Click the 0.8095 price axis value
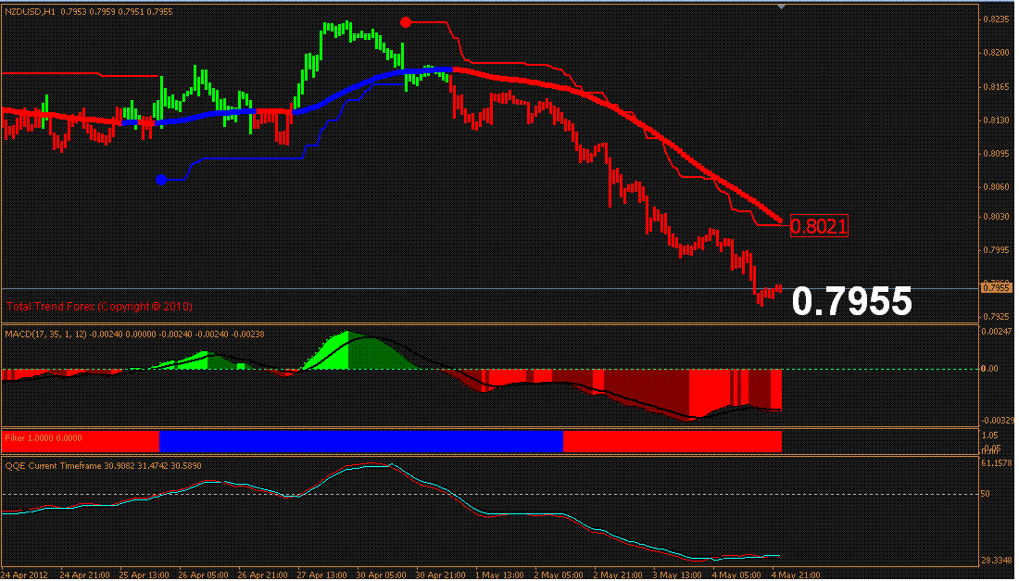Viewport: 1019px width, 581px height. tap(996, 154)
